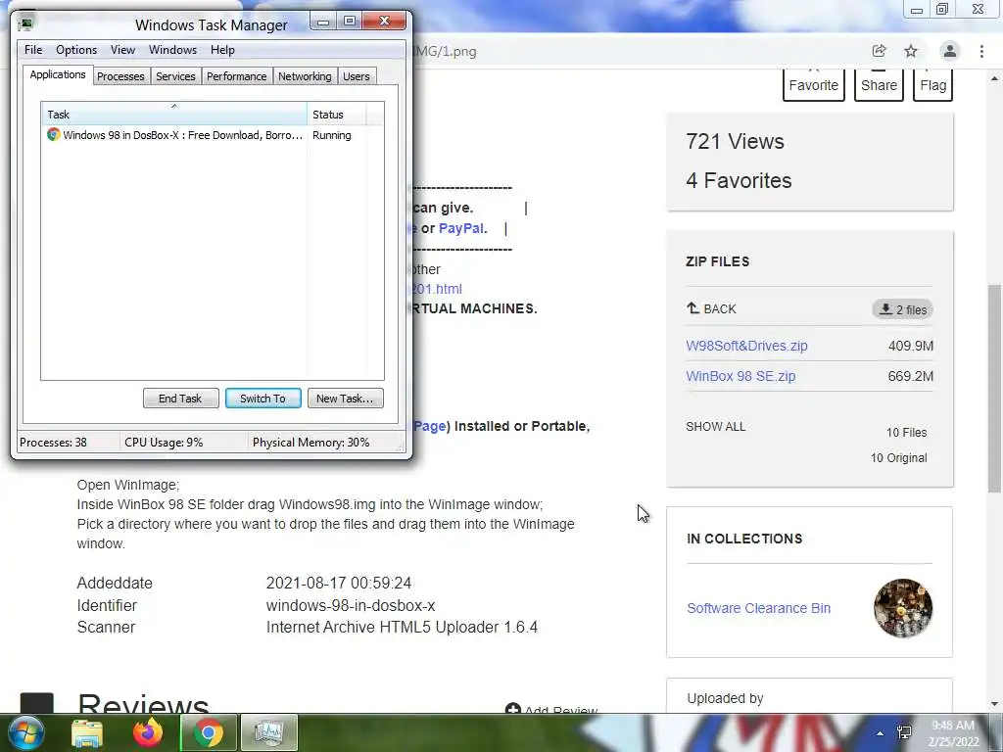Switch to the Processes tab
The image size is (1003, 752).
point(120,76)
